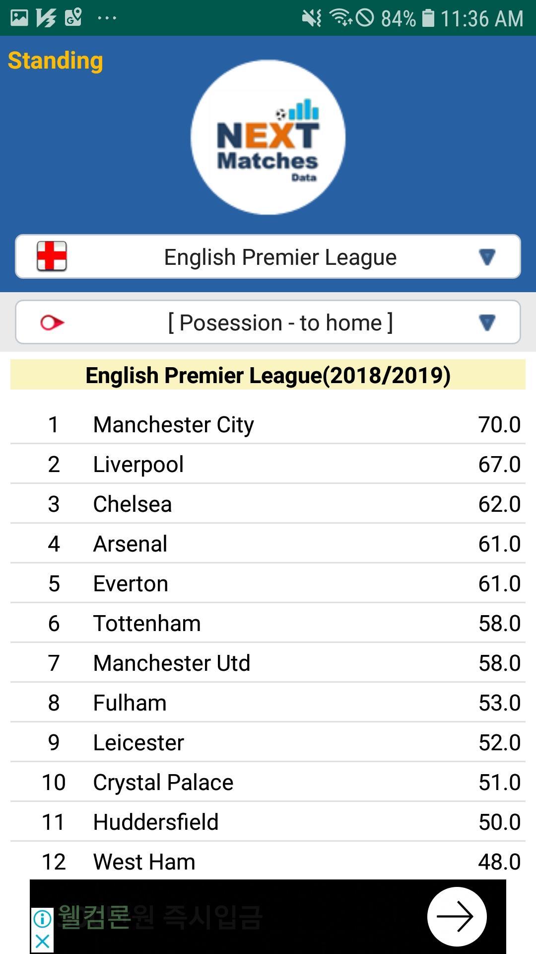Expand the Posession - to home dropdown arrow
This screenshot has width=536, height=954.
tap(487, 323)
